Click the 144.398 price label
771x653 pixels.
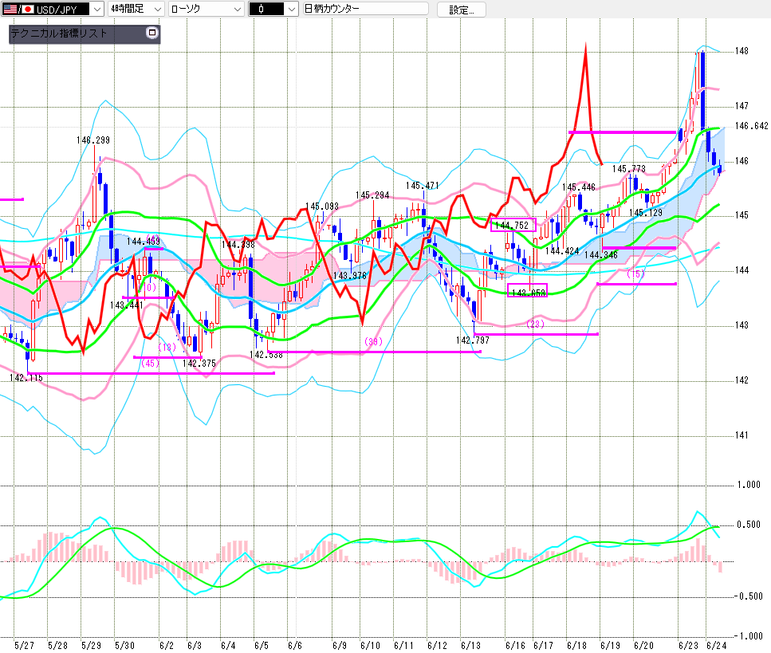tap(238, 245)
